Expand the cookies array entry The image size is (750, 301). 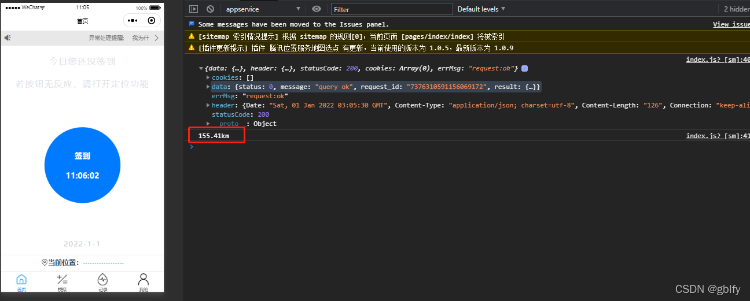pyautogui.click(x=208, y=77)
